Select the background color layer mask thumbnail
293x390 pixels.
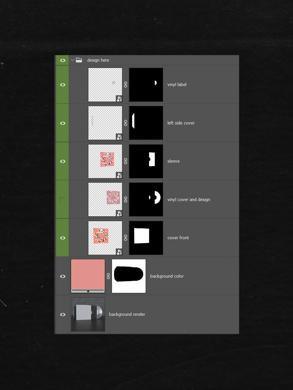[129, 276]
